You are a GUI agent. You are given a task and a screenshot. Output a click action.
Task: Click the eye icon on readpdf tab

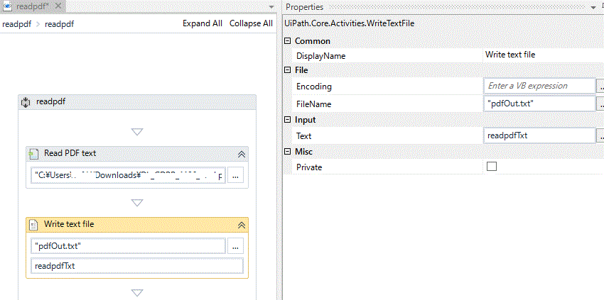(7, 6)
